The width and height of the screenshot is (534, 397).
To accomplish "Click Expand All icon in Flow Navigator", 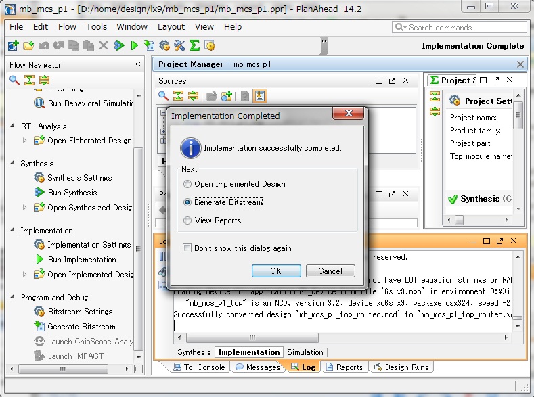I will coord(44,80).
